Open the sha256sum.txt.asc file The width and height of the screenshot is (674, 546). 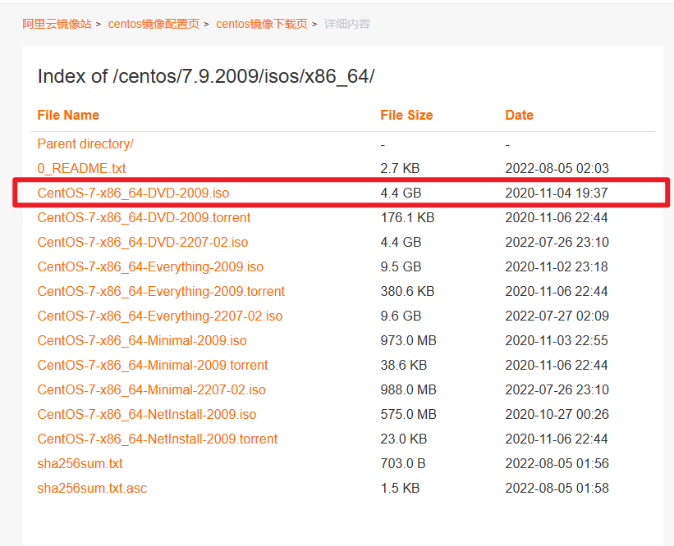click(92, 488)
